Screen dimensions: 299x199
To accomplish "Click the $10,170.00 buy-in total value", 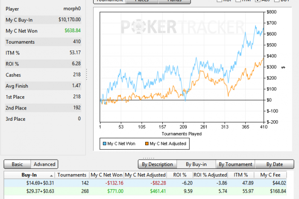I will pyautogui.click(x=70, y=20).
